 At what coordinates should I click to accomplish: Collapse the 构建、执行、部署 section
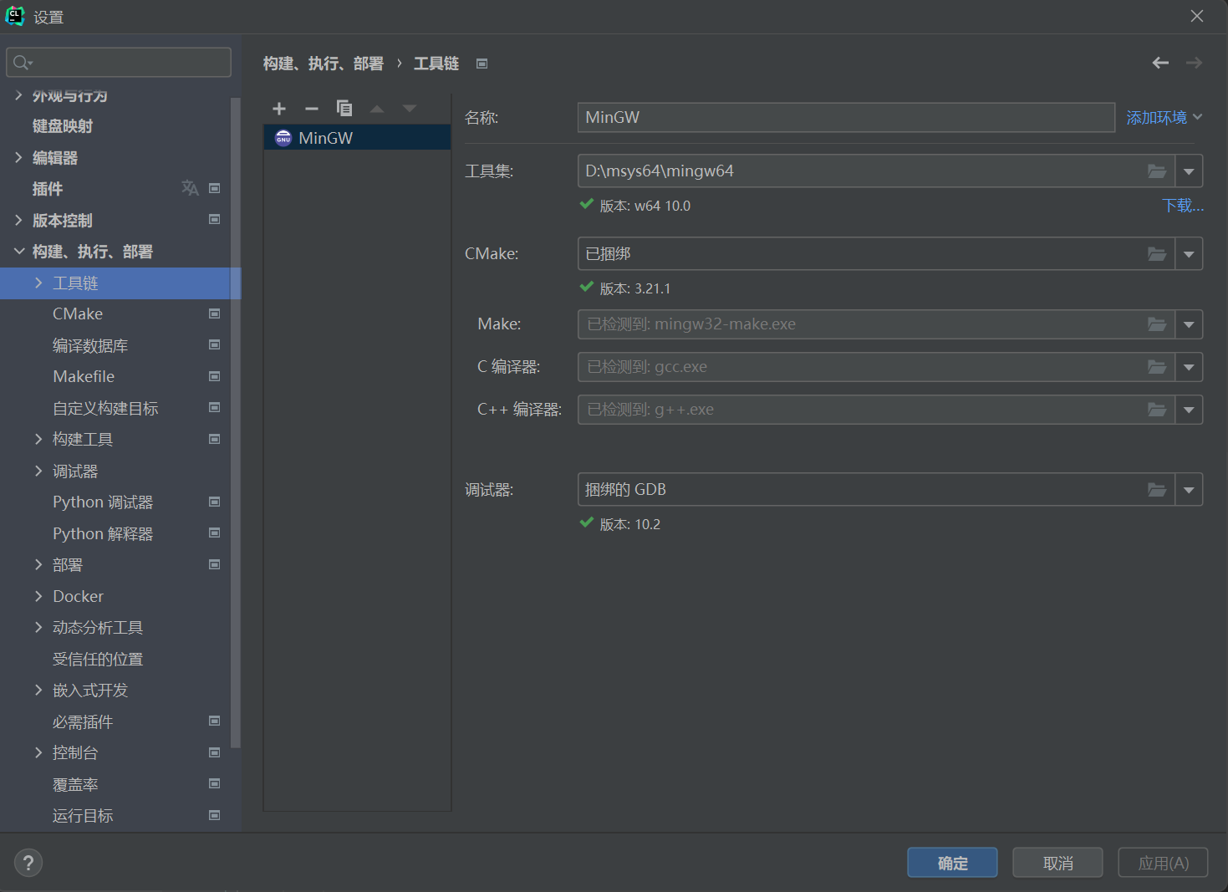click(18, 251)
